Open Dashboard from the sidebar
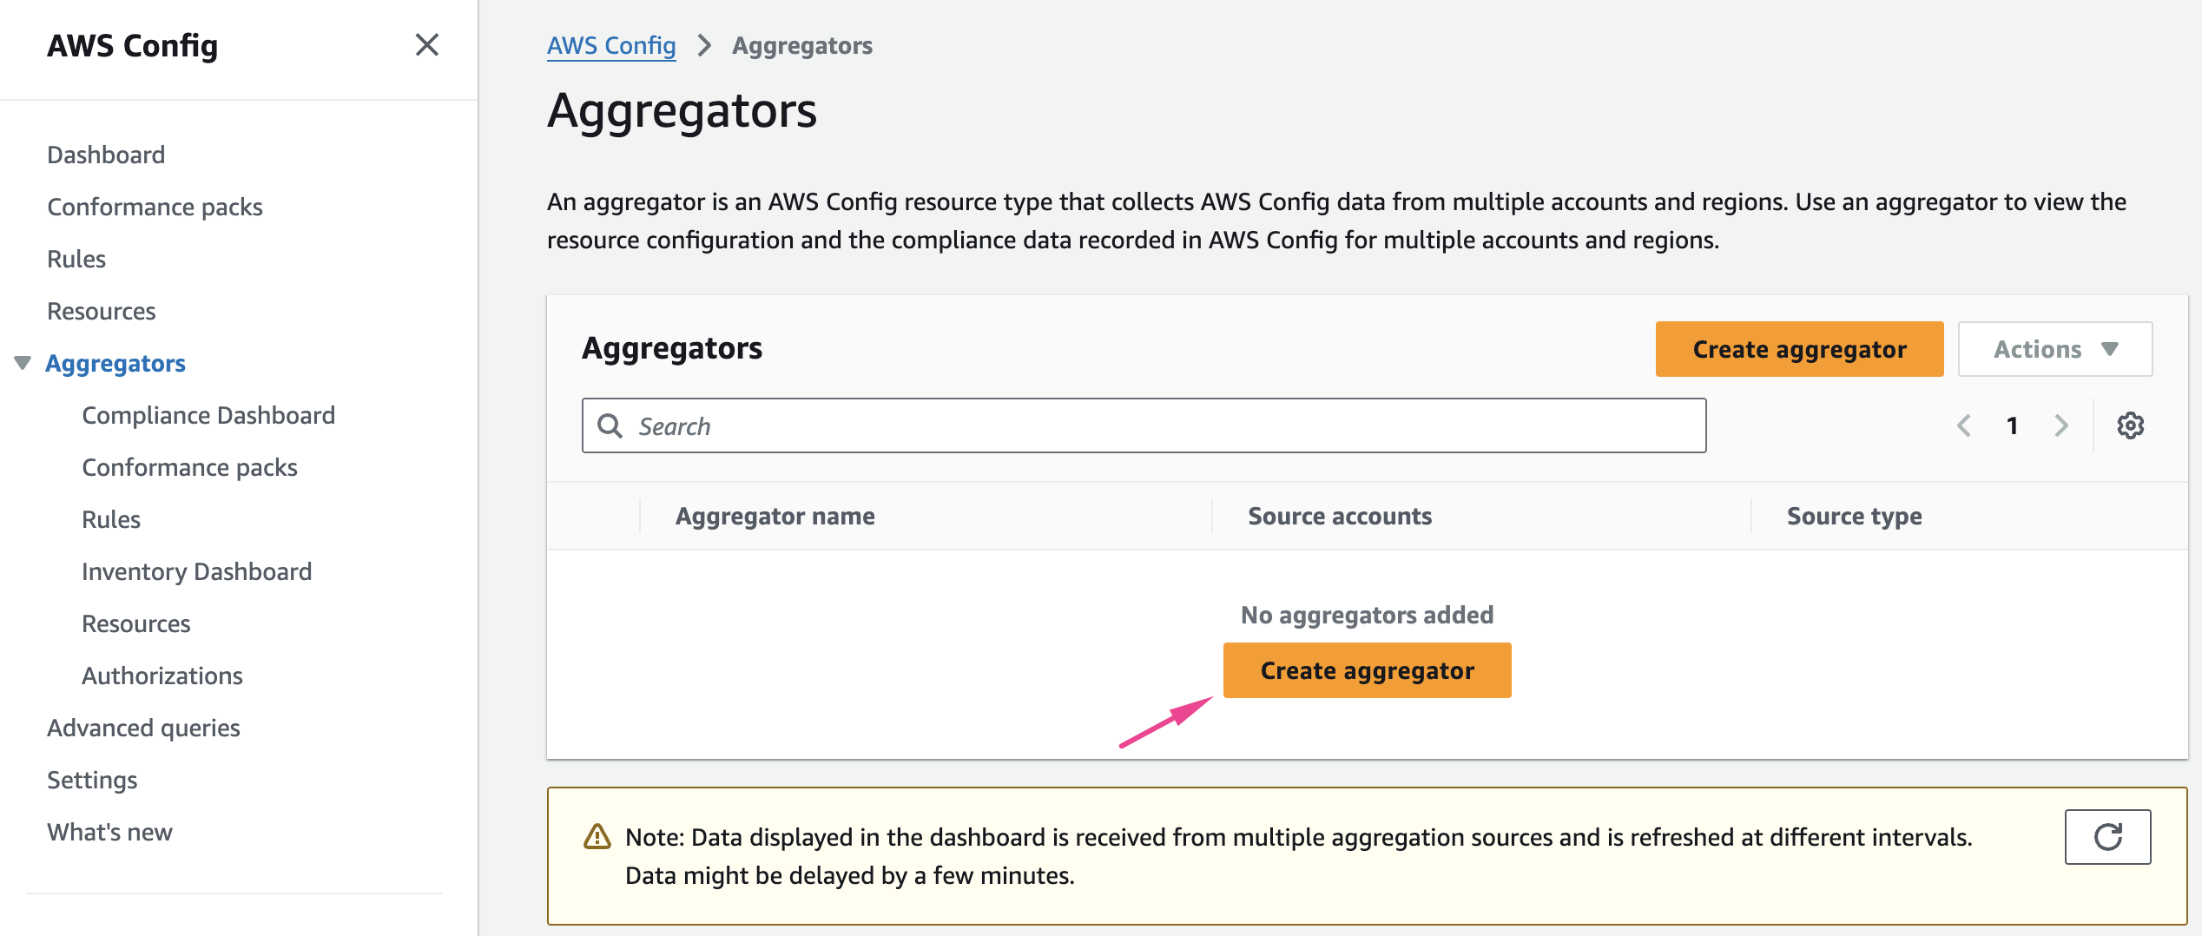This screenshot has width=2202, height=936. point(106,155)
